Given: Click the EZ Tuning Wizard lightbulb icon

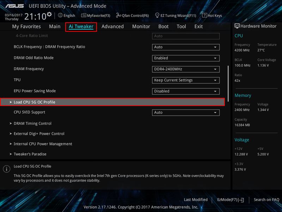Looking at the screenshot, I should 157,15.
